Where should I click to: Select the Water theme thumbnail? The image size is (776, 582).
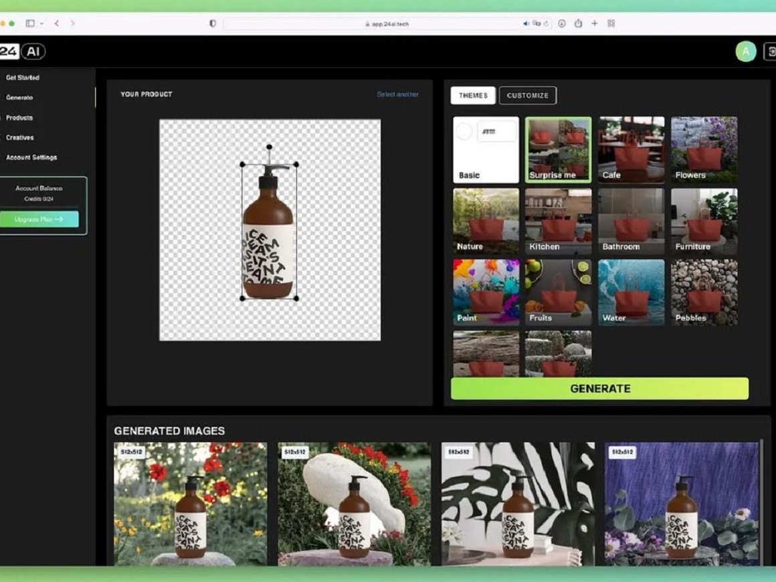point(631,292)
